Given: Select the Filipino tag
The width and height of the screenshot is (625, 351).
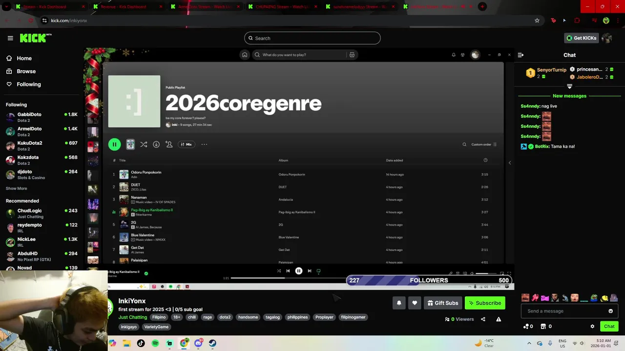Looking at the screenshot, I should [159, 317].
